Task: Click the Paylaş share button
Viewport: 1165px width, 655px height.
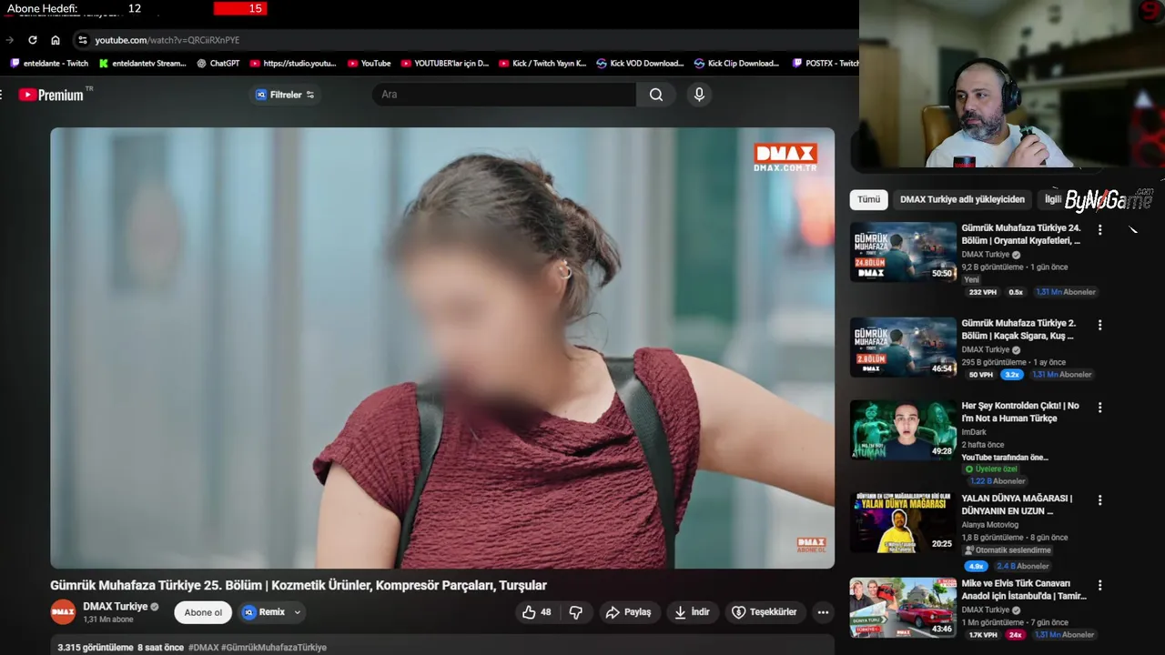Action: (x=629, y=612)
